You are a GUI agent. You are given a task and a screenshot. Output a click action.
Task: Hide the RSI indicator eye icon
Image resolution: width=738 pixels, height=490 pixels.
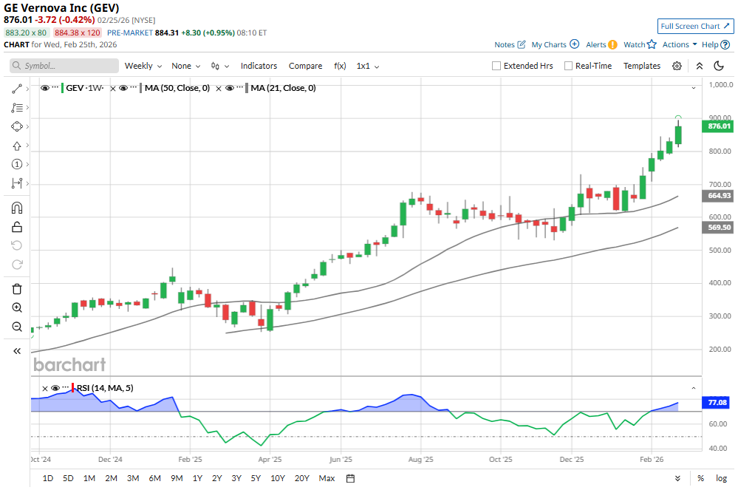(55, 388)
